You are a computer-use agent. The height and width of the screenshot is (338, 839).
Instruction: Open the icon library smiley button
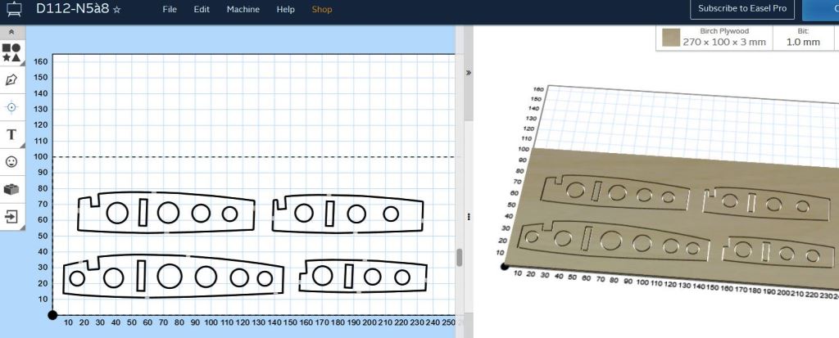coord(11,162)
